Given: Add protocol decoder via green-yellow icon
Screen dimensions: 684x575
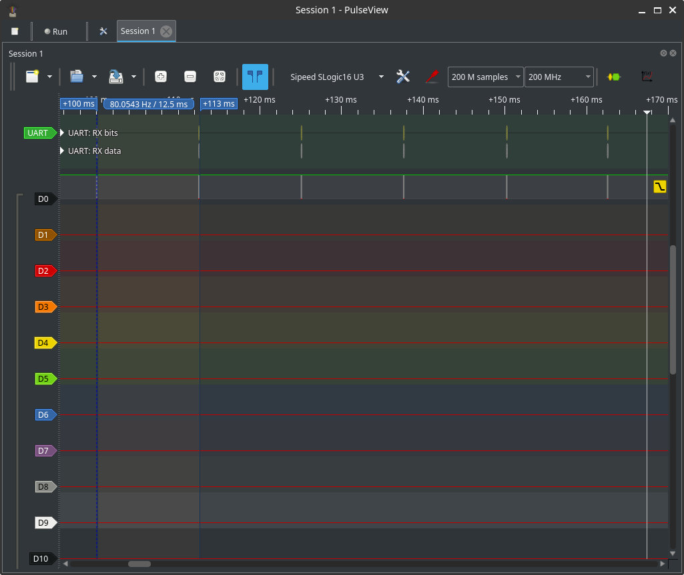Looking at the screenshot, I should tap(613, 77).
